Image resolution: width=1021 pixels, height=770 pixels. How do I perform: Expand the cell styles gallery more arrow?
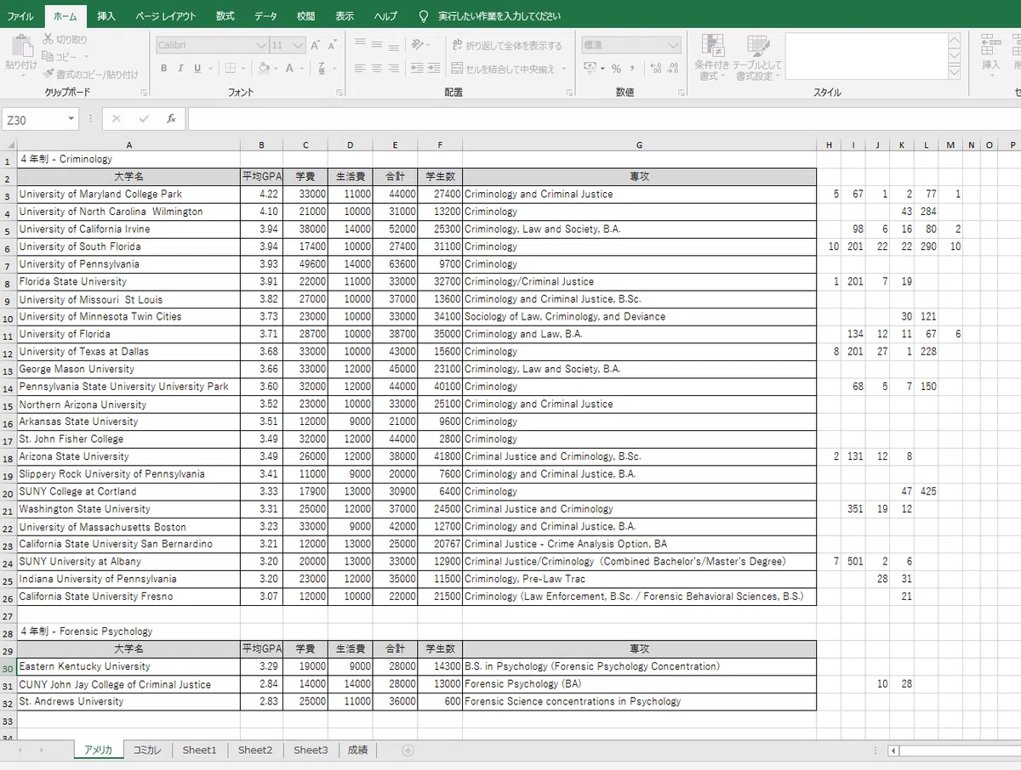pyautogui.click(x=955, y=73)
